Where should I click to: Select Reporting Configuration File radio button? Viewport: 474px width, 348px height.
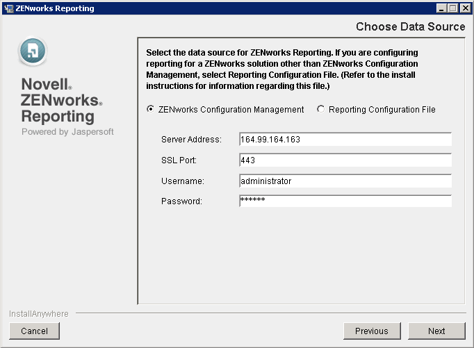(320, 109)
